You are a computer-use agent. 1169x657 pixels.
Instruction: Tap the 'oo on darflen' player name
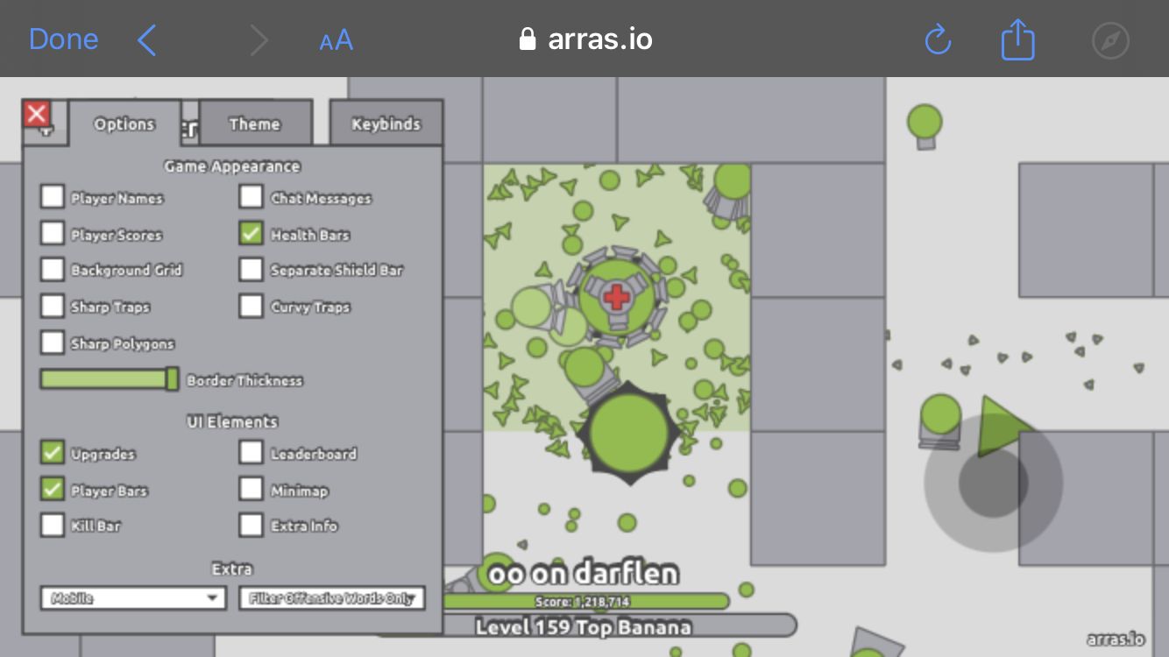[584, 574]
